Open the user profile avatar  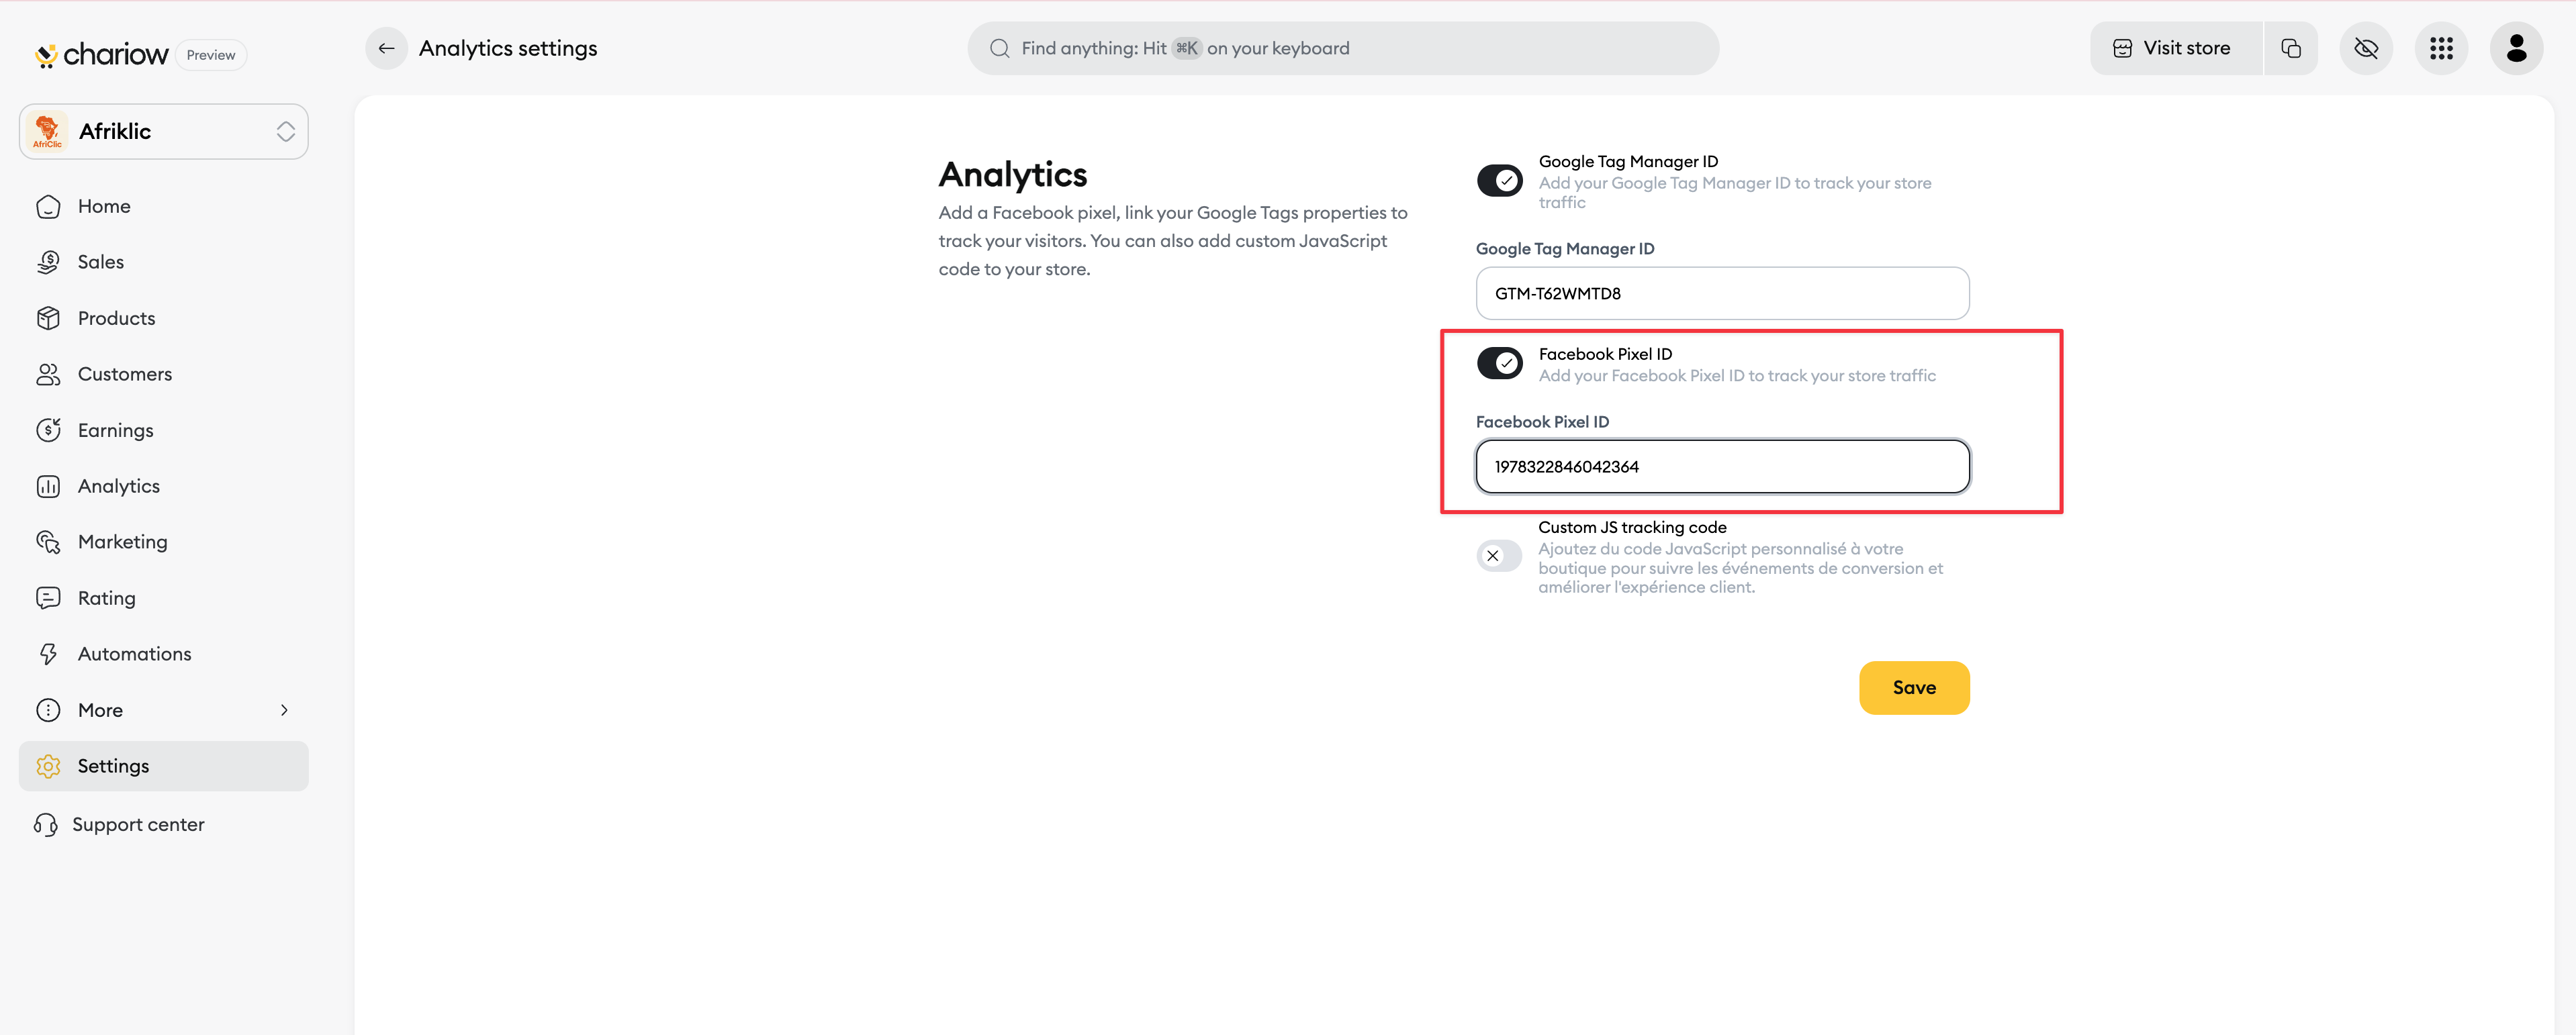pos(2516,48)
